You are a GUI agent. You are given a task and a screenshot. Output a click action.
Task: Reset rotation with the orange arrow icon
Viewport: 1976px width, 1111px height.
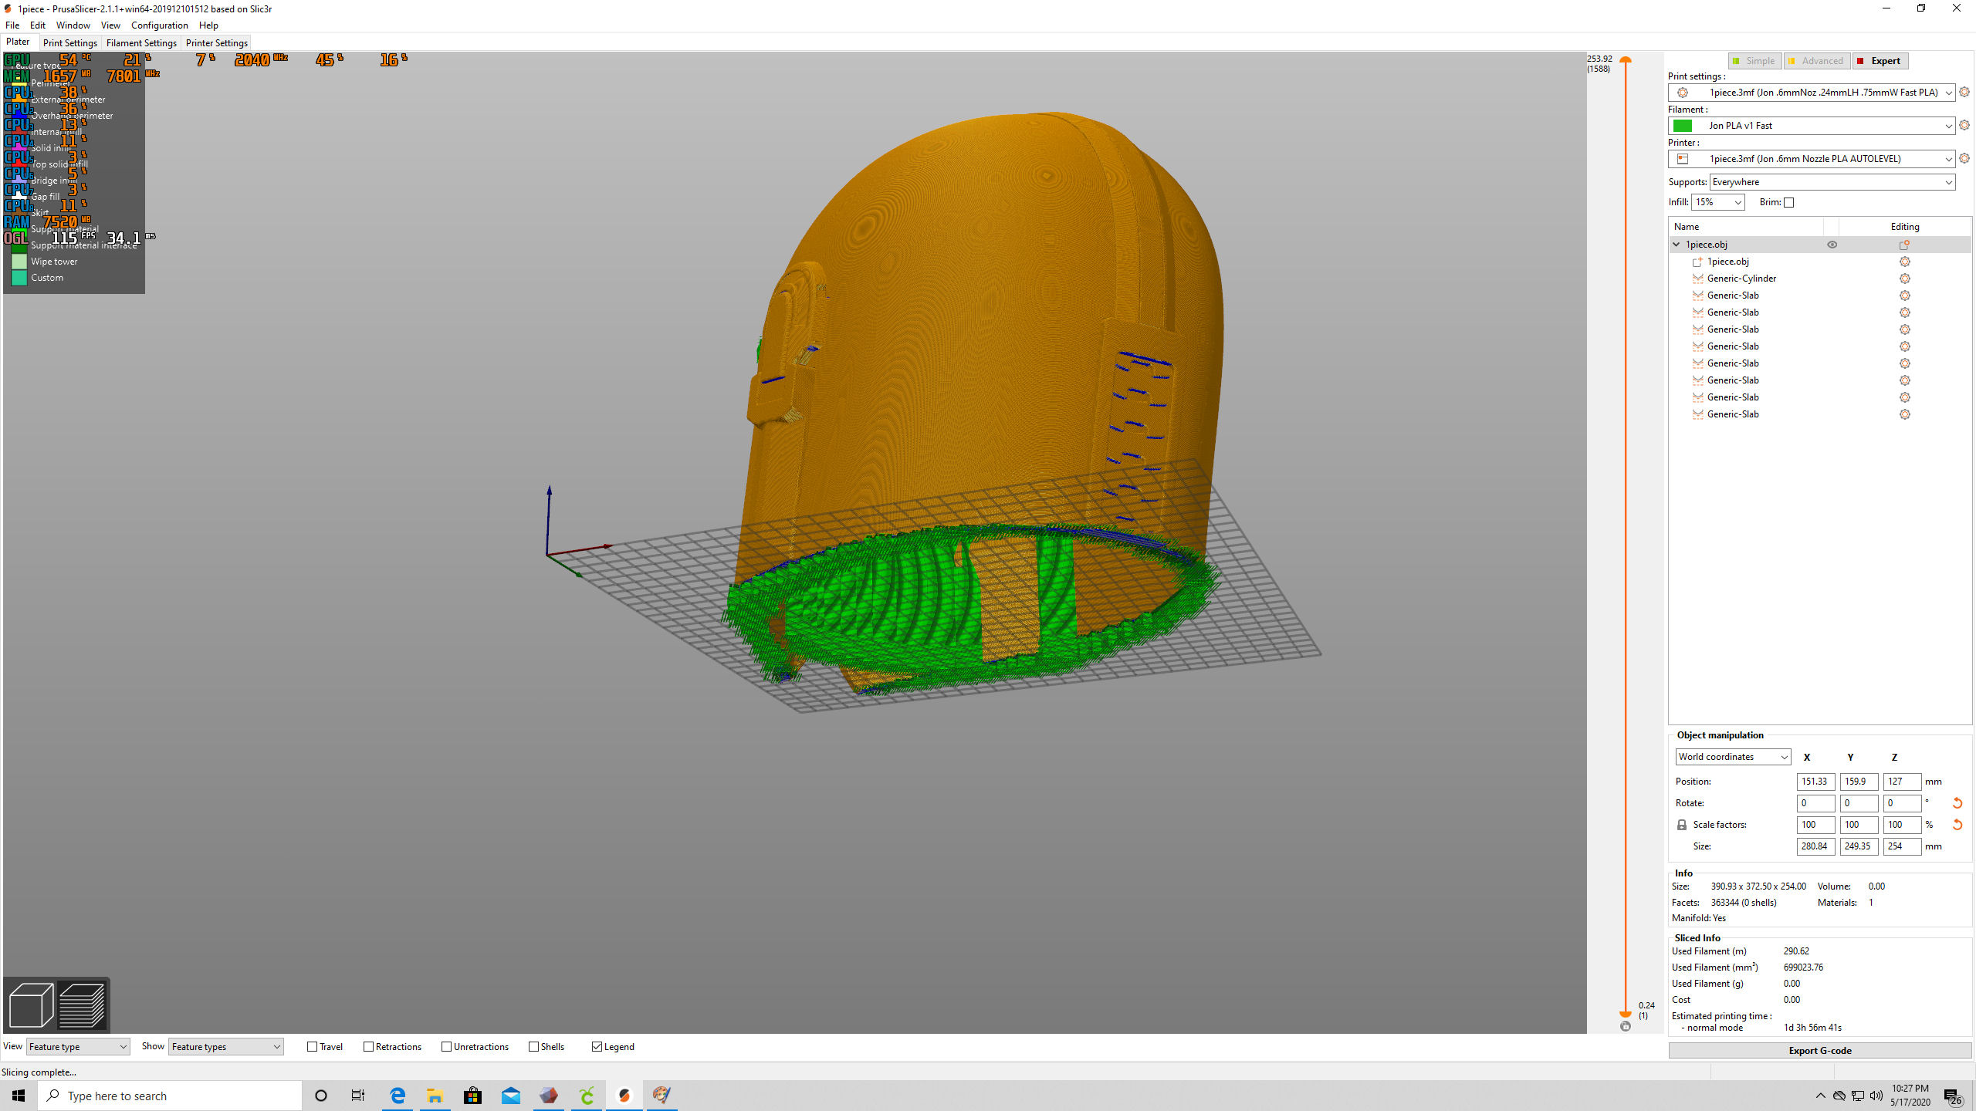[x=1957, y=803]
